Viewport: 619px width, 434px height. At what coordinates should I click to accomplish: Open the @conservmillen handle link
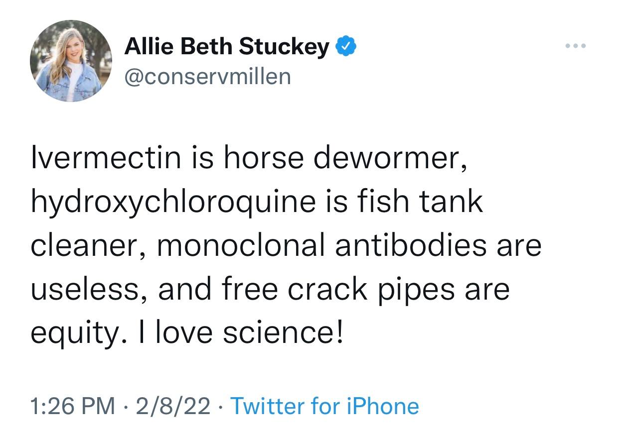207,76
